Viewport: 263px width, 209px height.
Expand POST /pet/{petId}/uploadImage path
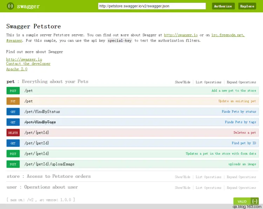(49, 164)
